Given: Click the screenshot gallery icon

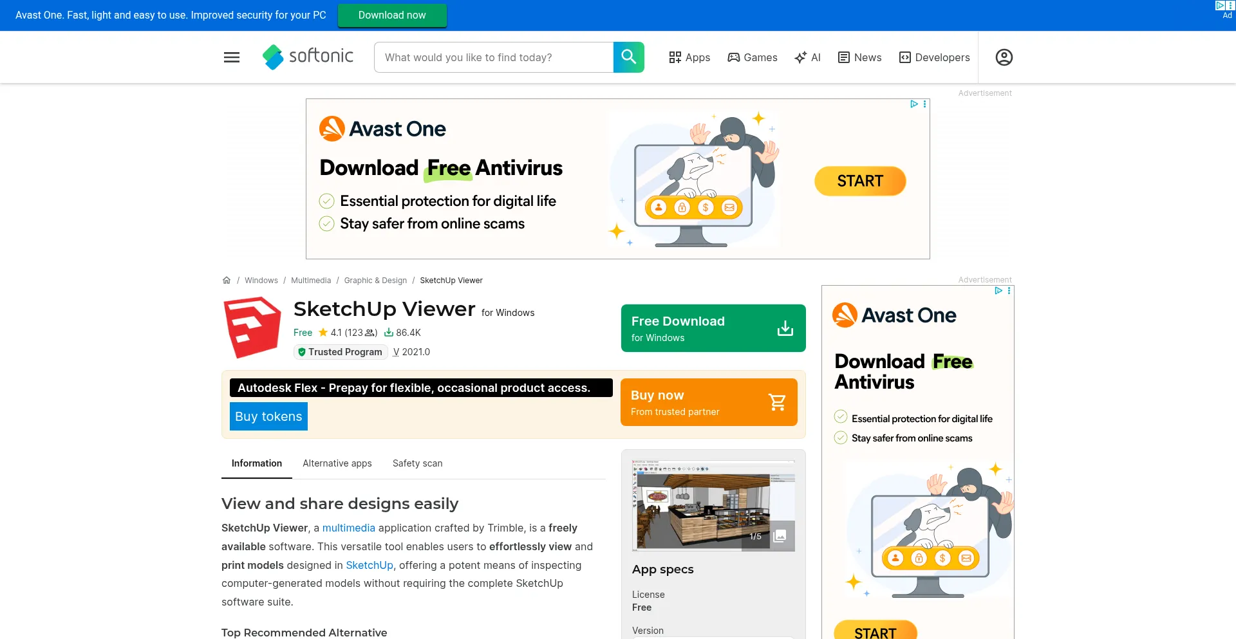Looking at the screenshot, I should [780, 536].
